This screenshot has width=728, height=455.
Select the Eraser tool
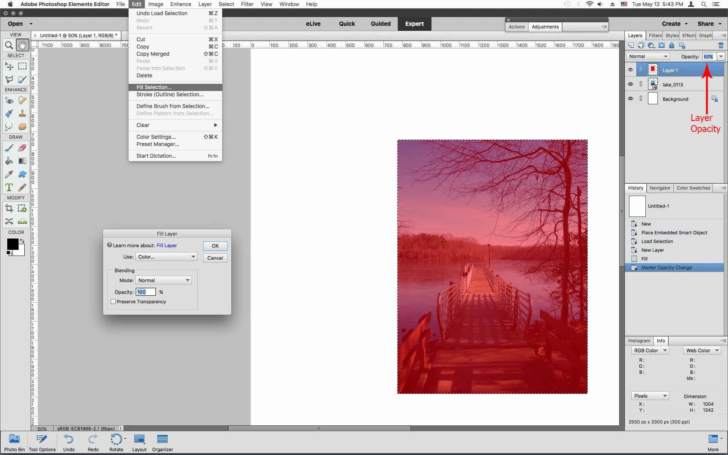coord(22,148)
